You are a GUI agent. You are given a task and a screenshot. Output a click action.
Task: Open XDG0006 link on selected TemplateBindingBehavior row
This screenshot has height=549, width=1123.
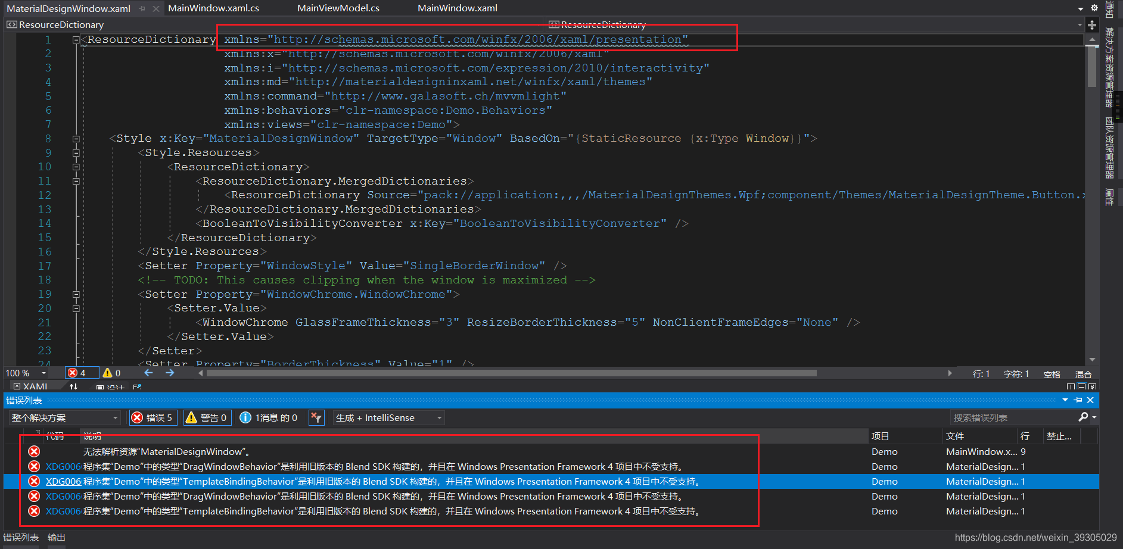point(63,481)
